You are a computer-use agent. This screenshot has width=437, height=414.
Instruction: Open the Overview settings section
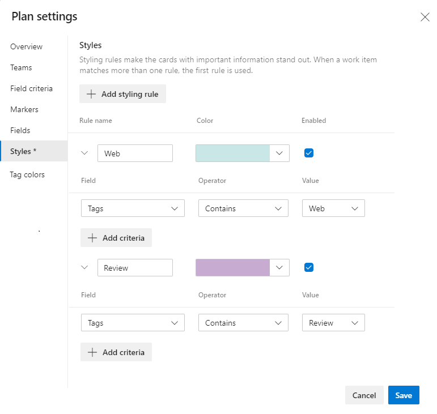point(27,46)
